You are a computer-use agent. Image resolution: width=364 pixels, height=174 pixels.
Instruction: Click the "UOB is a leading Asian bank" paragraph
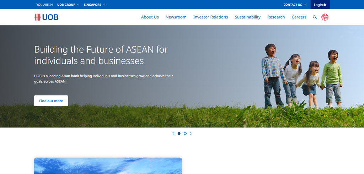coord(103,78)
